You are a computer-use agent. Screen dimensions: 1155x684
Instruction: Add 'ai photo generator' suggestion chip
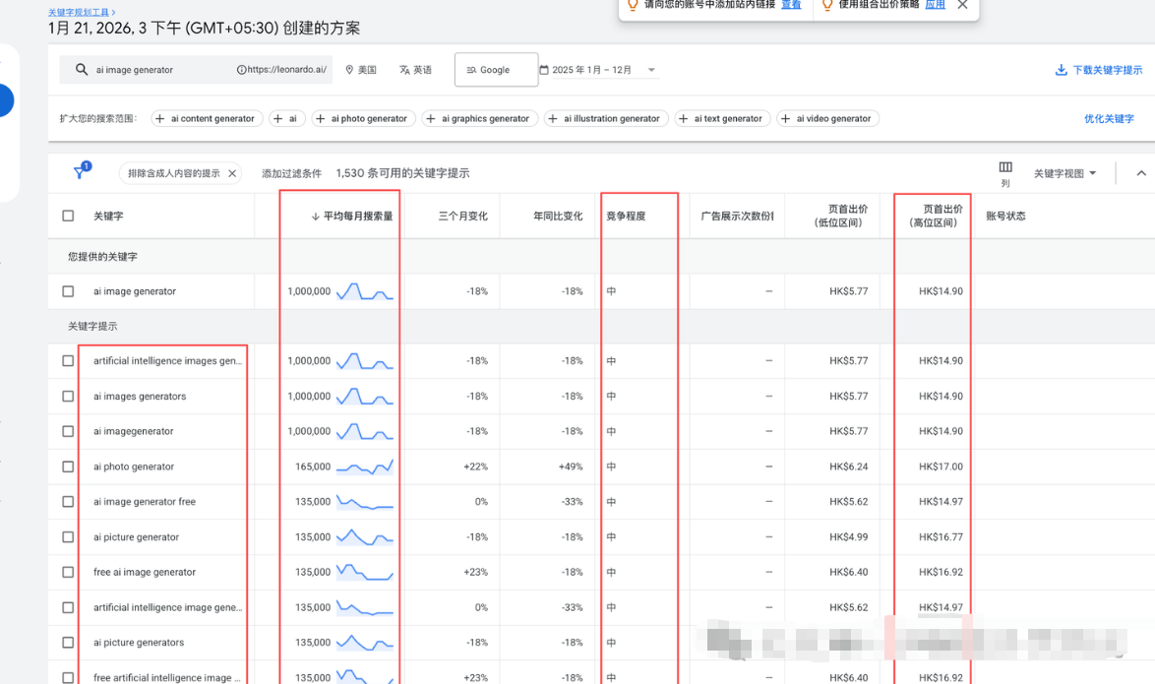pos(364,119)
